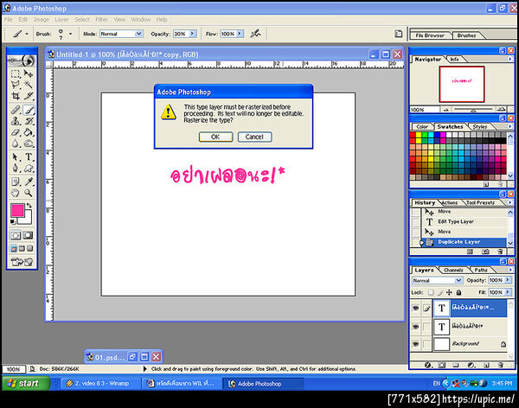The width and height of the screenshot is (519, 408).
Task: Open Brush preset picker arrow
Action: 70,34
